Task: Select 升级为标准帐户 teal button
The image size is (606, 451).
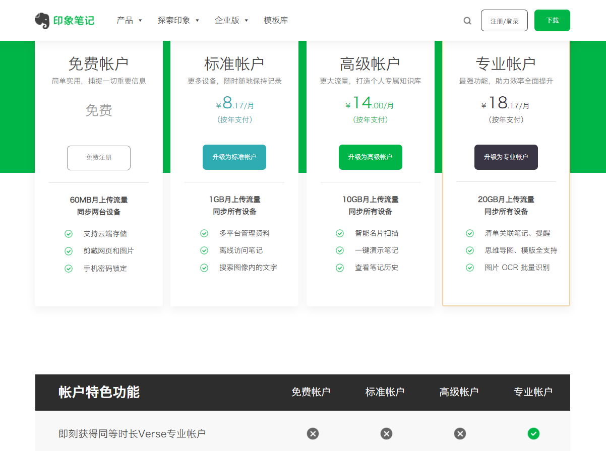Action: tap(234, 157)
